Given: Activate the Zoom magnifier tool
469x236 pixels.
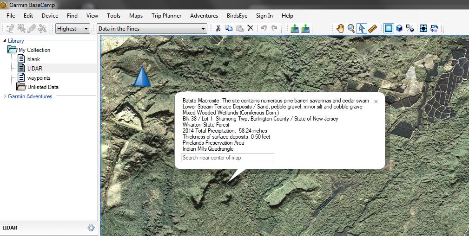Looking at the screenshot, I should pos(351,28).
